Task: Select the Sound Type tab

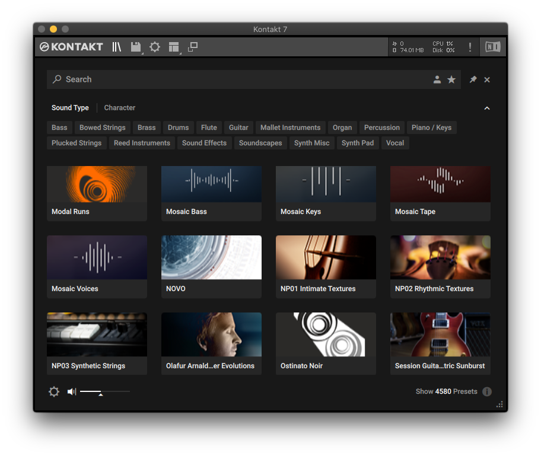Action: pos(70,108)
